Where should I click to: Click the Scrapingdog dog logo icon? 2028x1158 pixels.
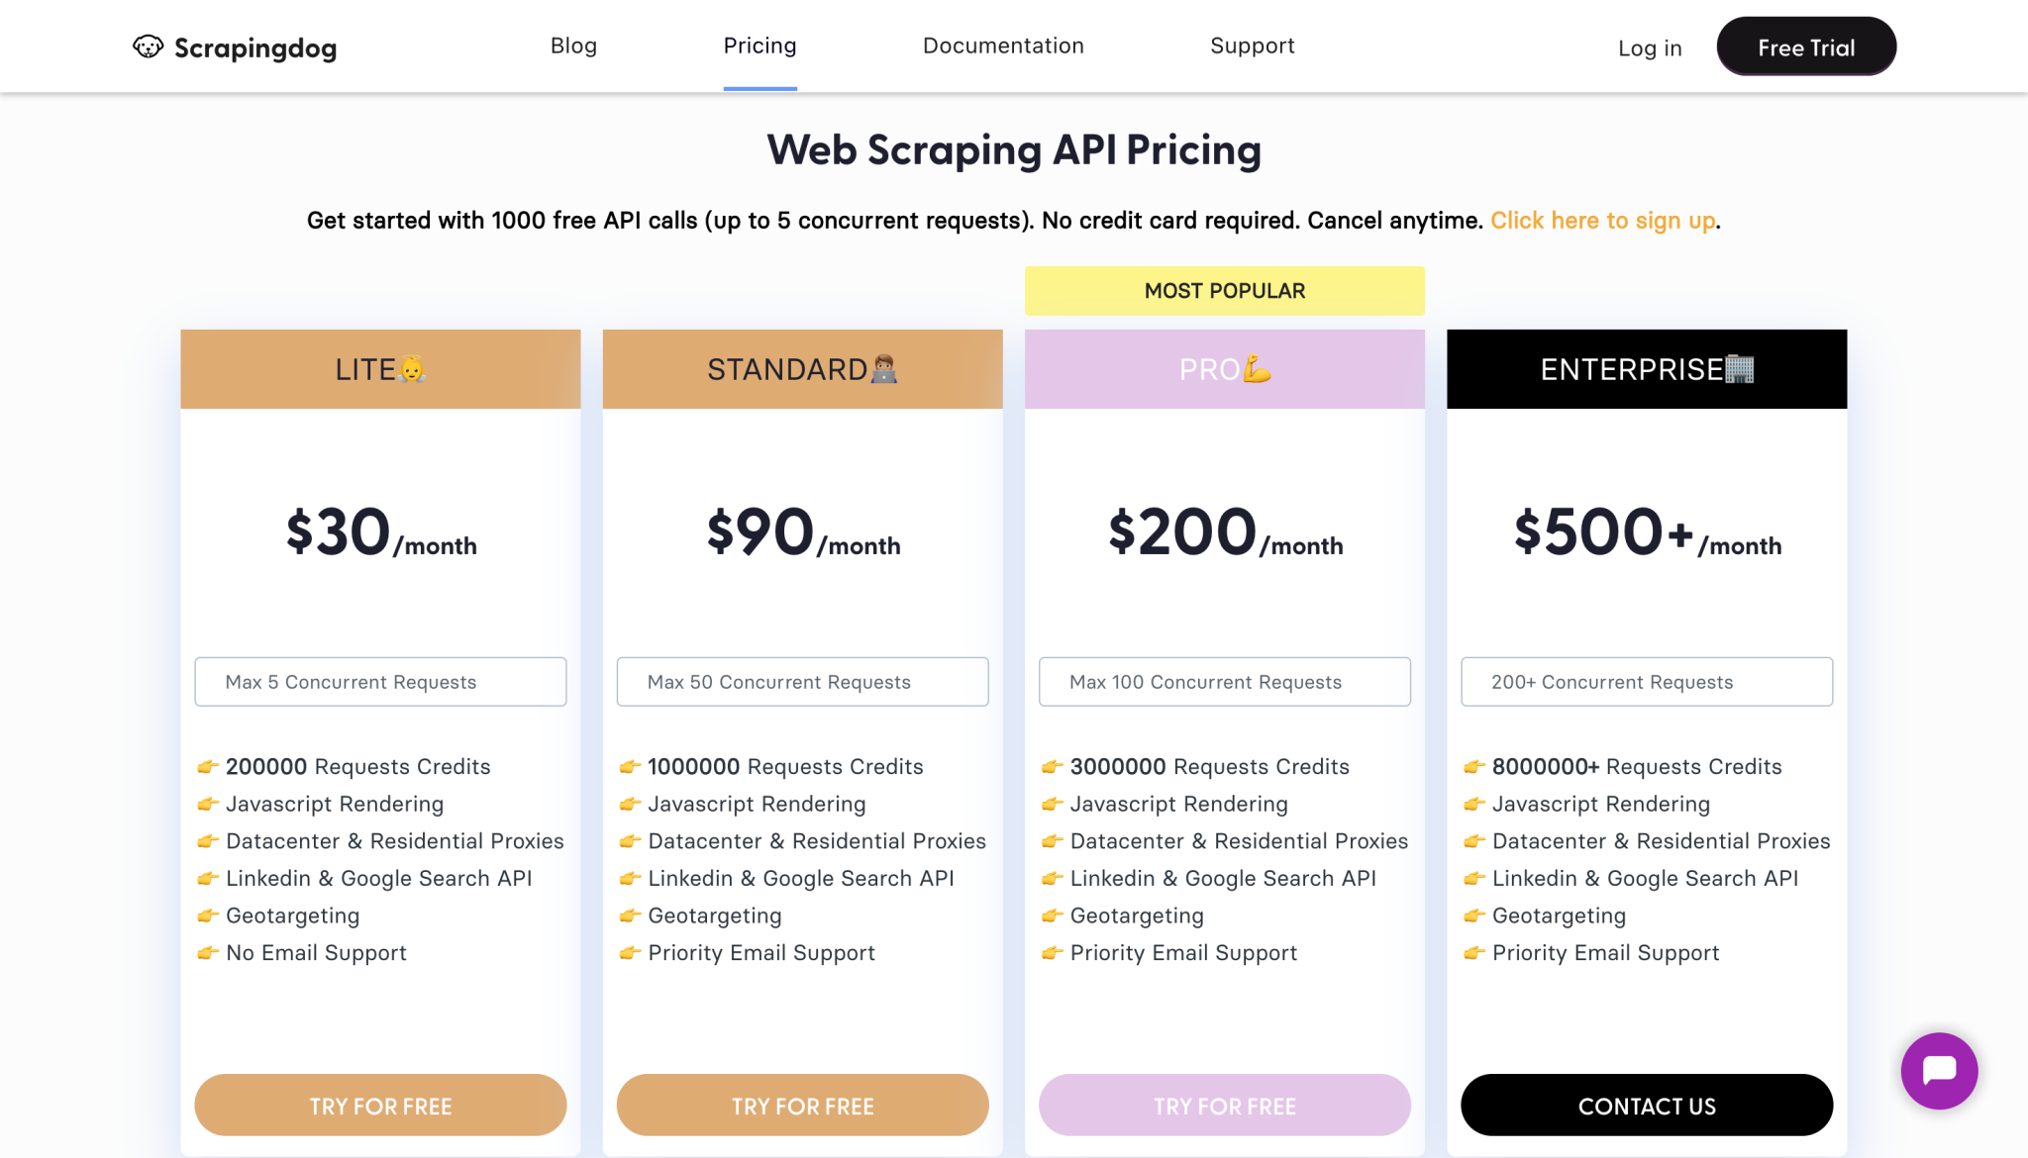pos(147,46)
